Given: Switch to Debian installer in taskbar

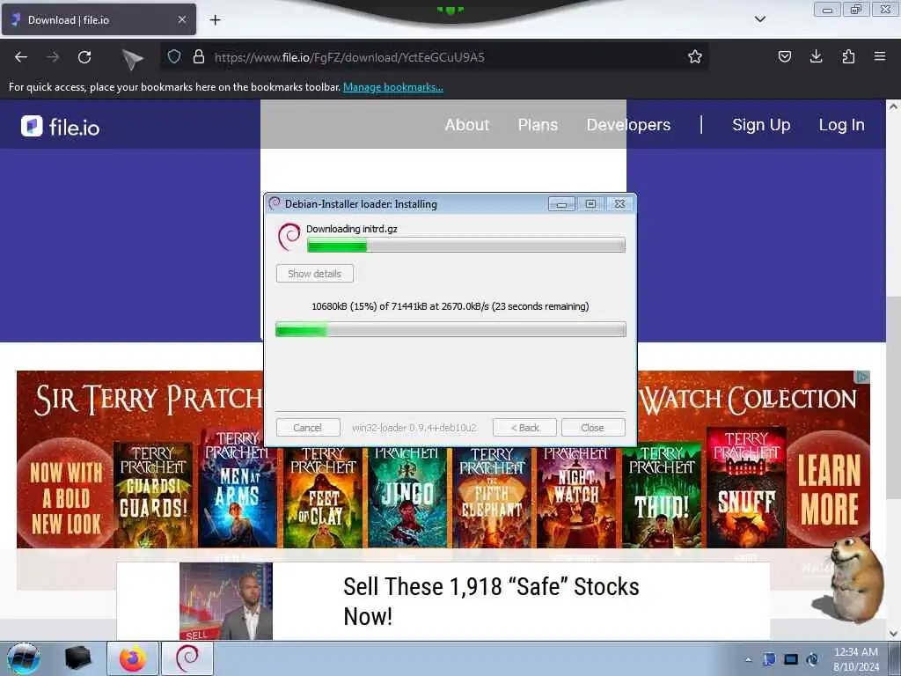Looking at the screenshot, I should click(x=187, y=658).
